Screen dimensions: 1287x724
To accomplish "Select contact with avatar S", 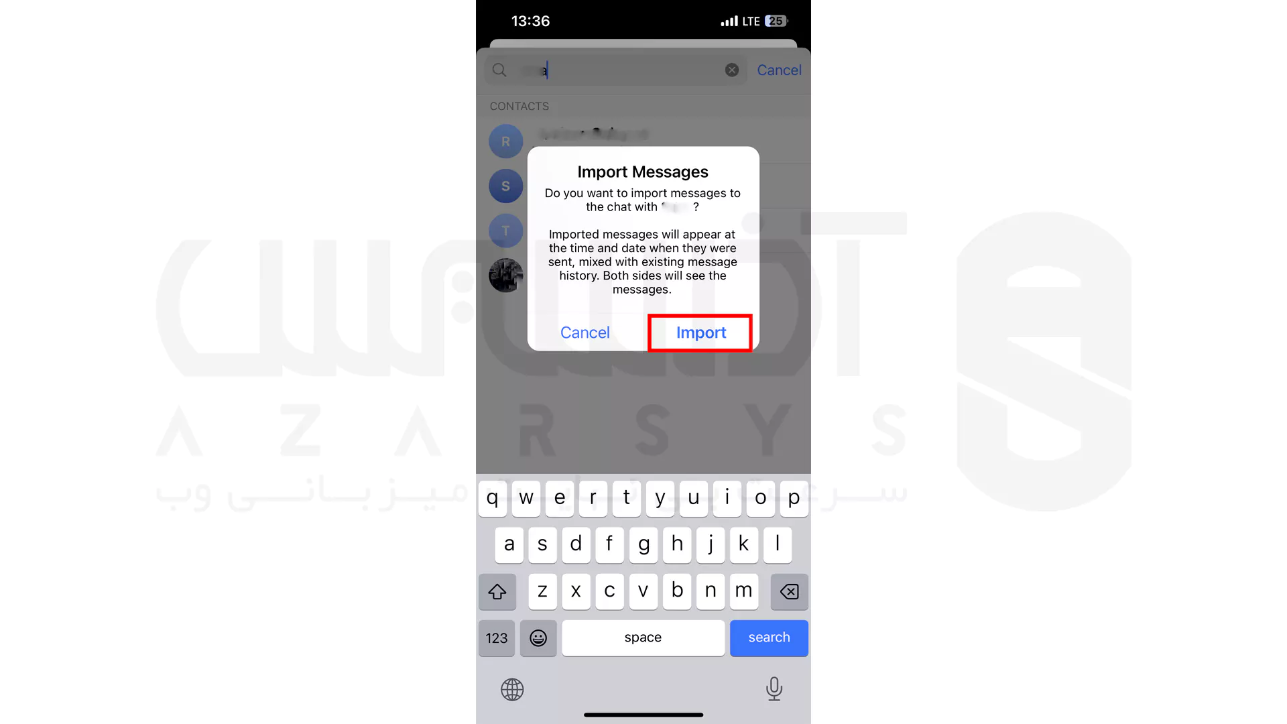I will 505,186.
